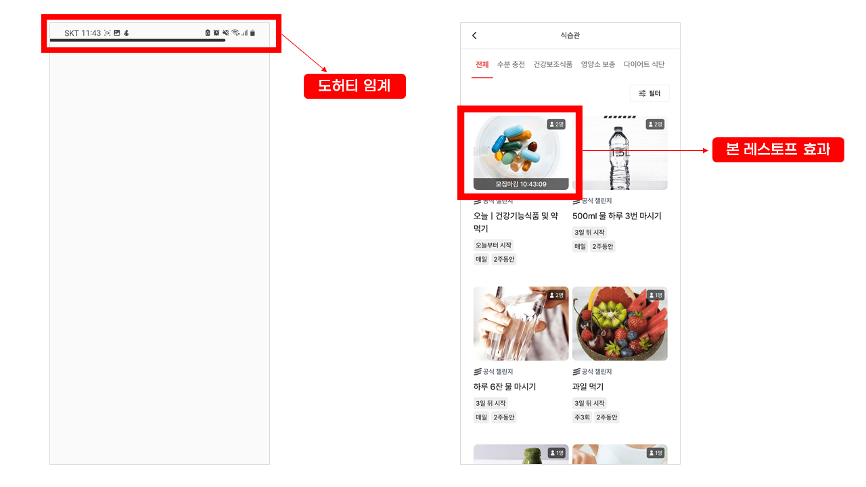This screenshot has height=487, width=866.
Task: Tap the alarm clock status bar icon
Action: [216, 32]
